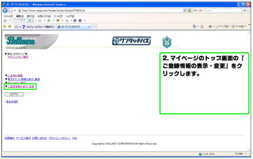This screenshot has width=253, height=159.
Task: Click the RSS feeds icon
Action: pos(202,26)
